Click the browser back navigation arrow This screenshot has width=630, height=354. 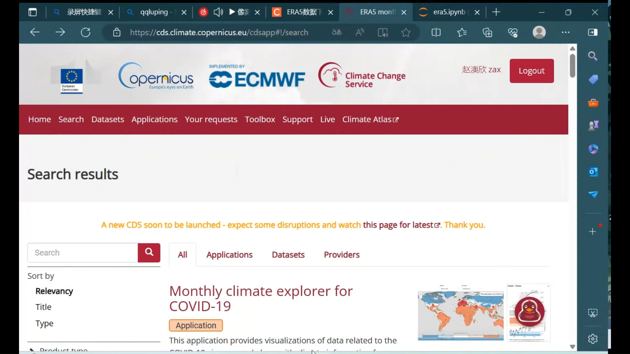point(35,32)
